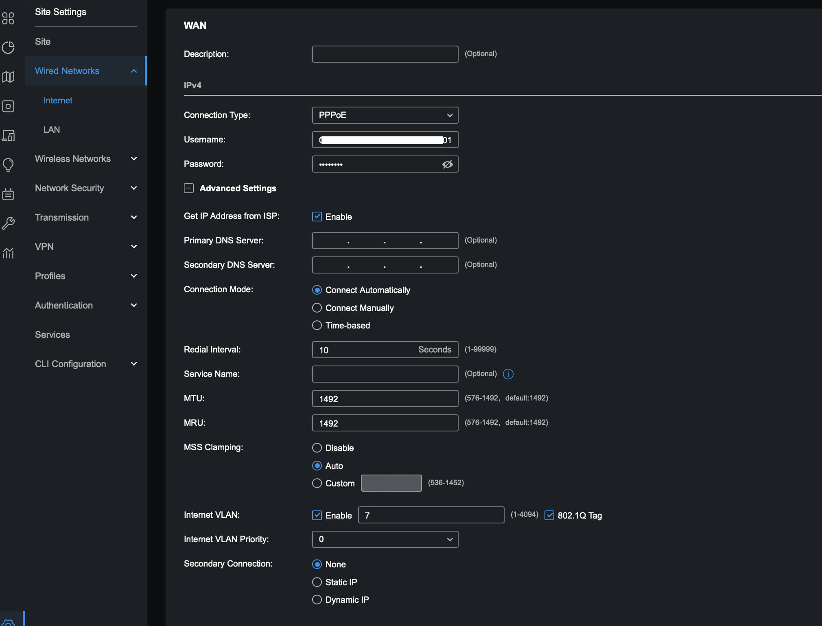Click the key/authentication icon in sidebar
This screenshot has height=626, width=822.
point(9,221)
